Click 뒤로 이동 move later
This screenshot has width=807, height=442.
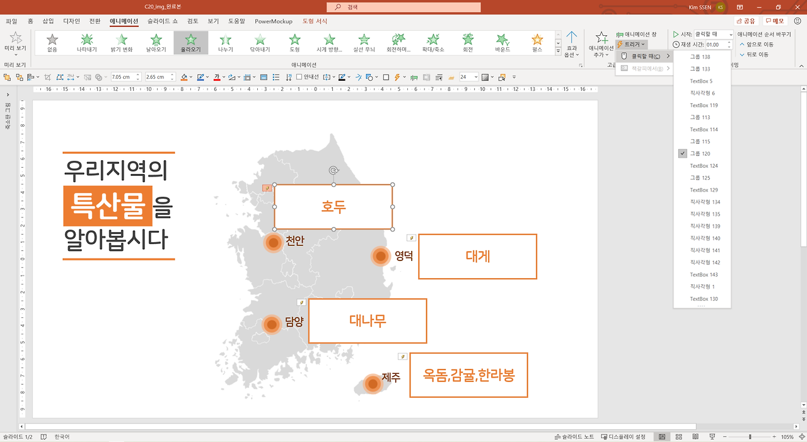753,55
